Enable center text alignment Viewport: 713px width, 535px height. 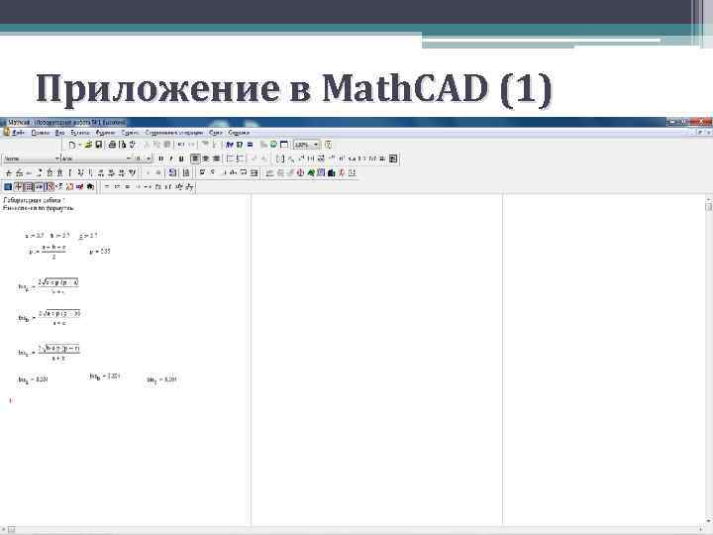206,159
